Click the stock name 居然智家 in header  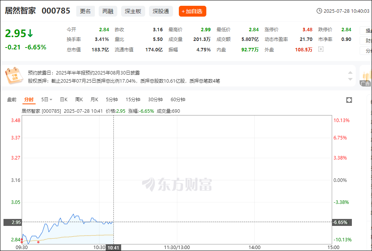point(21,11)
